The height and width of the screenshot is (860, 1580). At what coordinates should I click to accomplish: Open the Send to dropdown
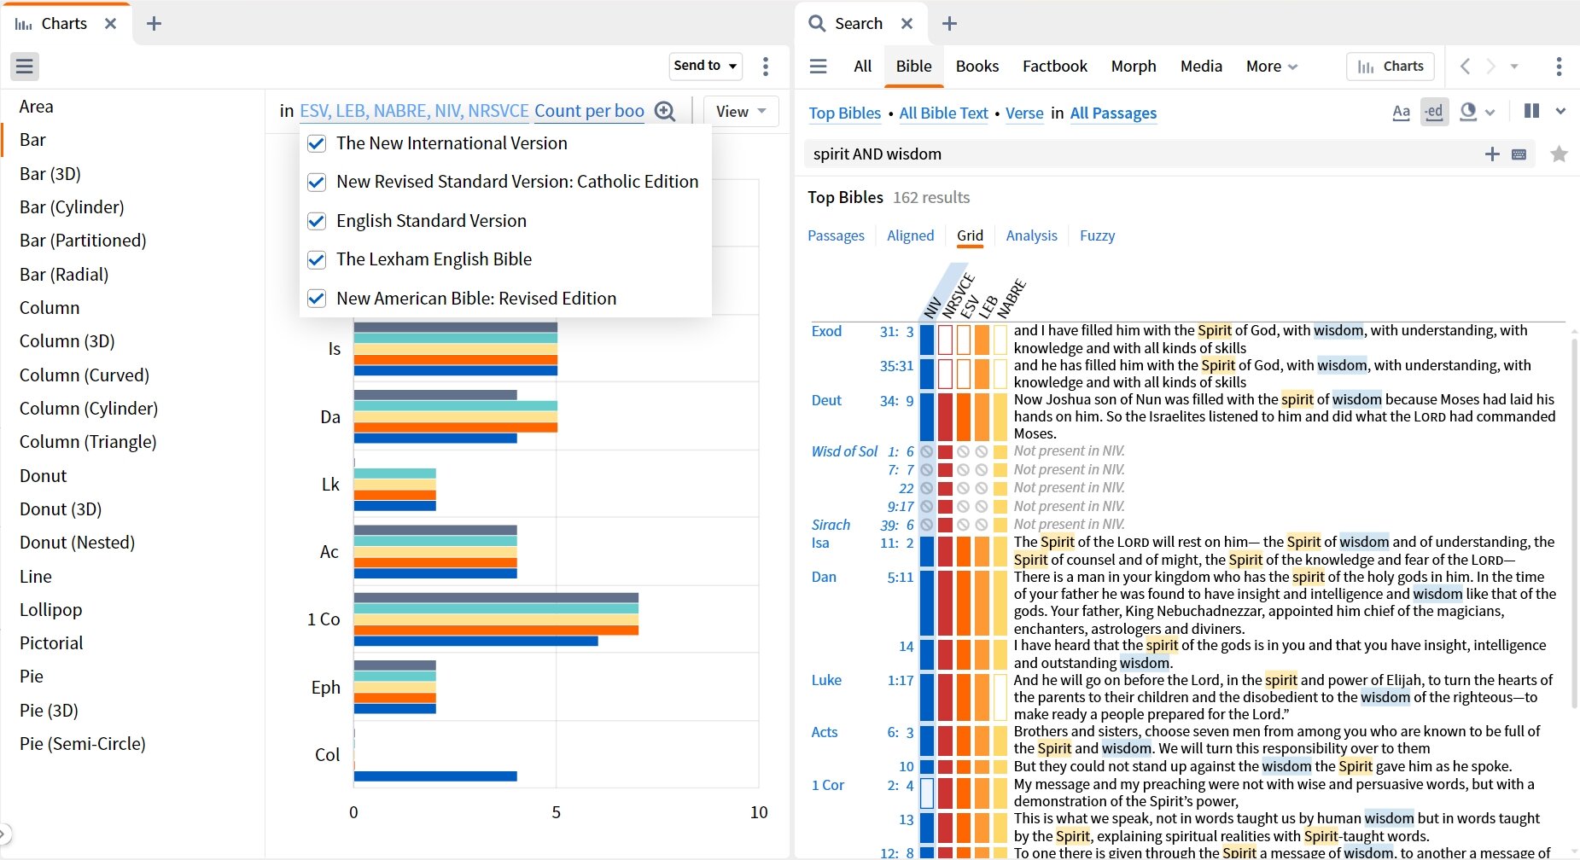click(x=705, y=66)
